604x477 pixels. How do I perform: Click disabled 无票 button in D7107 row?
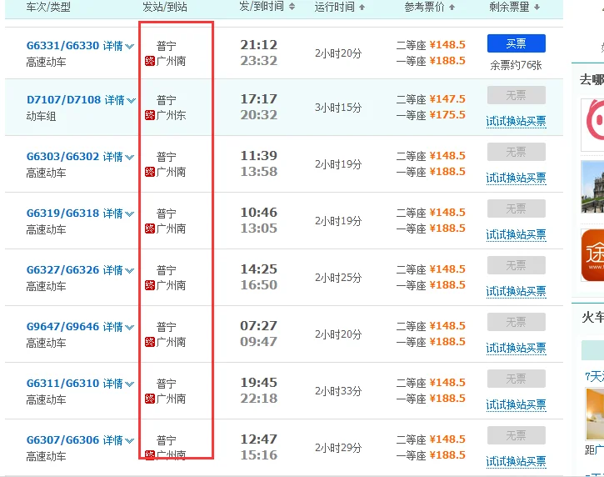click(x=517, y=95)
